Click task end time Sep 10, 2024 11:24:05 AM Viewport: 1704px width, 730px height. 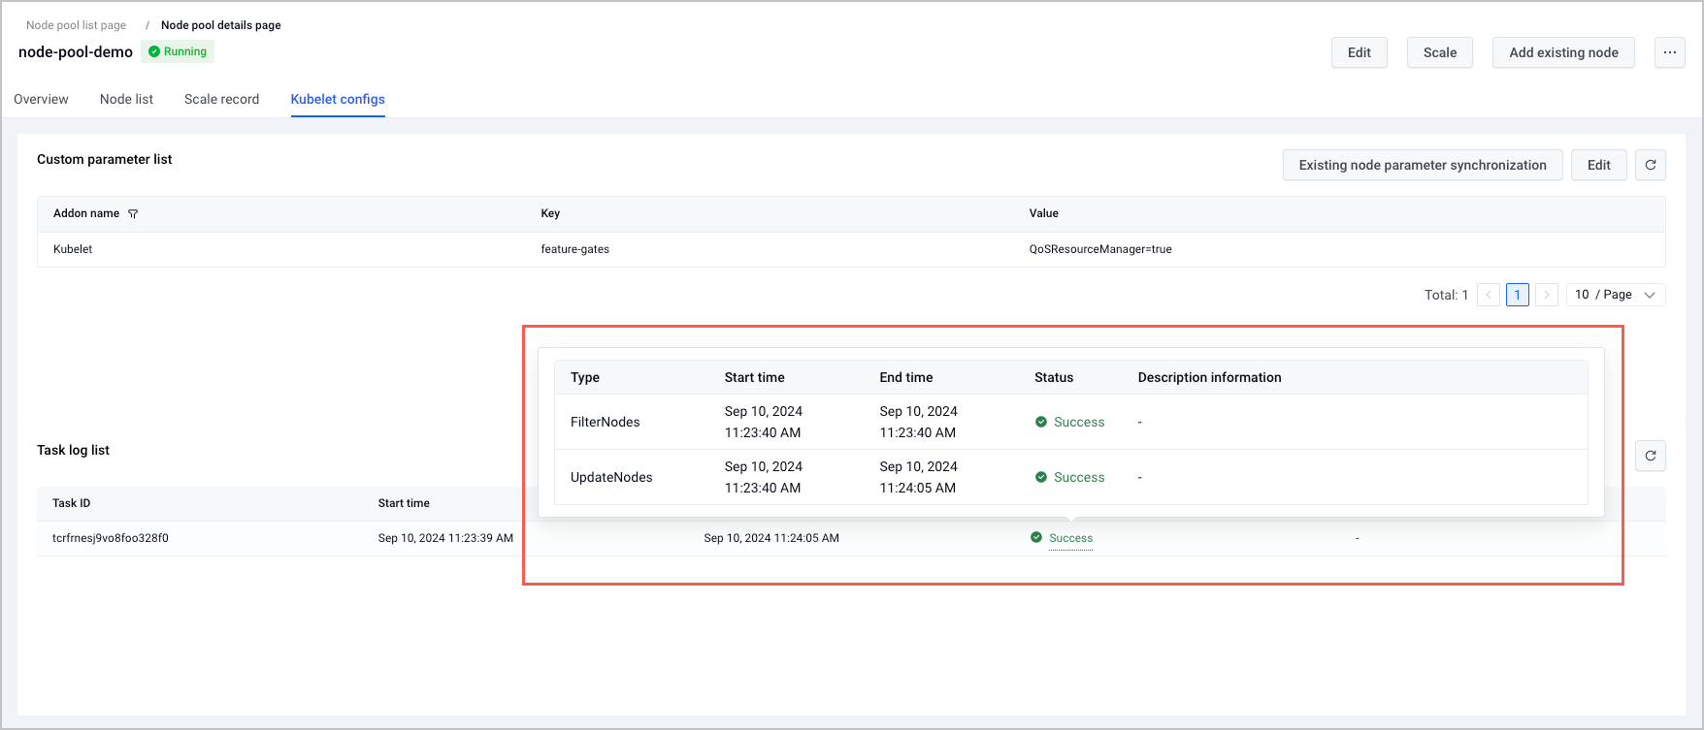point(771,538)
